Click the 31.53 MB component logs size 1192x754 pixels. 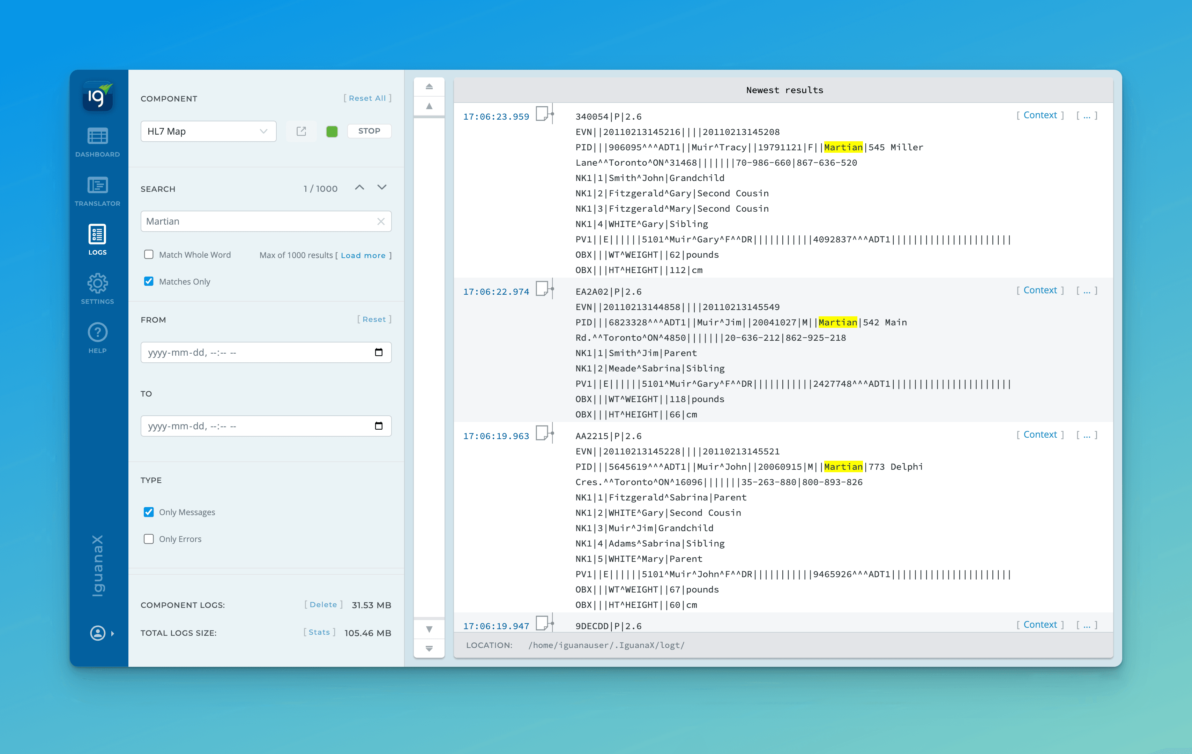click(x=371, y=605)
